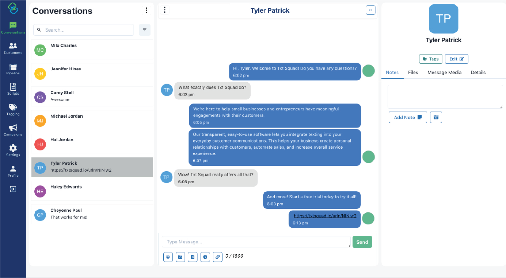Switch to the Message Media tab
506x278 pixels.
point(445,73)
